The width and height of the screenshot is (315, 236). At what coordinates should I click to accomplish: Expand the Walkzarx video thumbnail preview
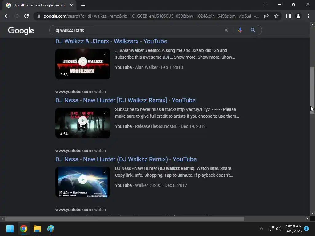[x=105, y=54]
